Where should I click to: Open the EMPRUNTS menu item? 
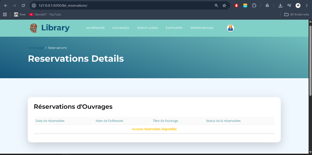pyautogui.click(x=174, y=28)
